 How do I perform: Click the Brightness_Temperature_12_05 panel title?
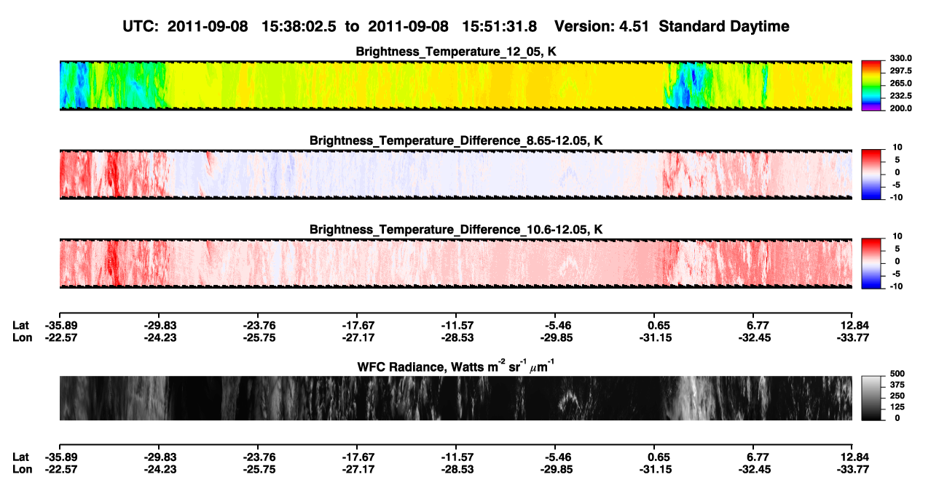tap(456, 52)
